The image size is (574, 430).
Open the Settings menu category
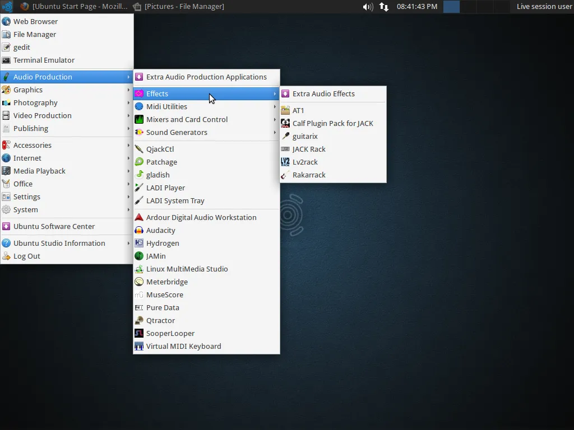(67, 197)
